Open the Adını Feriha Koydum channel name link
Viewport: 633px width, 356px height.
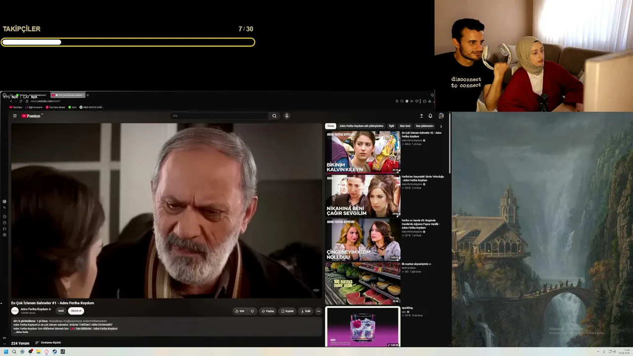click(35, 309)
